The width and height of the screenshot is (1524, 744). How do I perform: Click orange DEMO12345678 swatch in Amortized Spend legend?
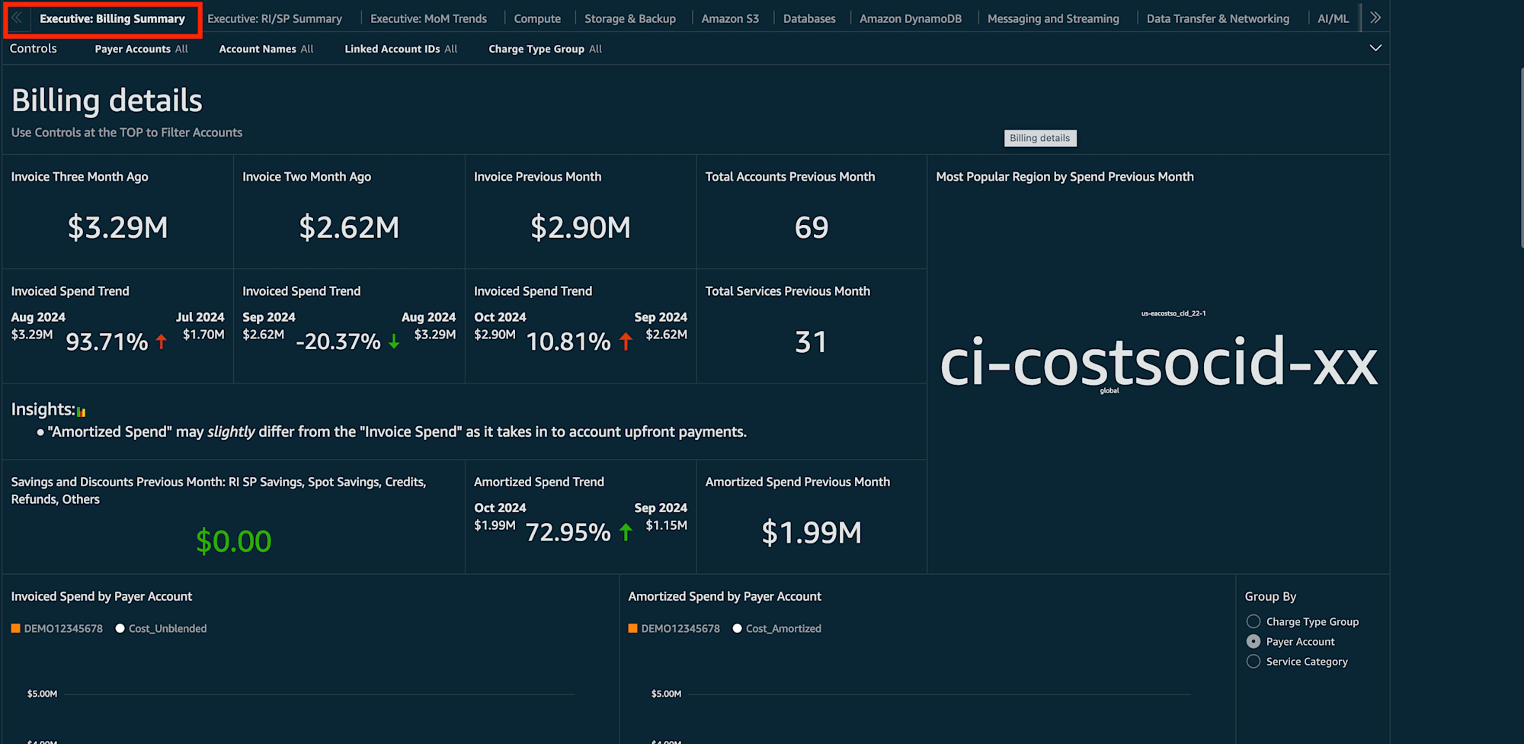(x=632, y=628)
